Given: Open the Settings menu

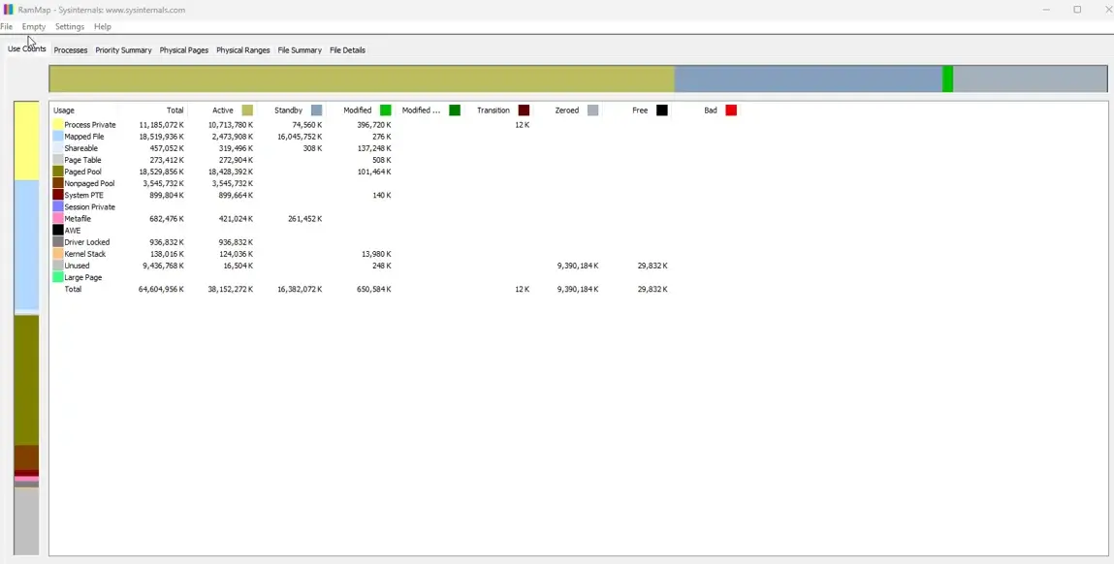Looking at the screenshot, I should point(70,27).
